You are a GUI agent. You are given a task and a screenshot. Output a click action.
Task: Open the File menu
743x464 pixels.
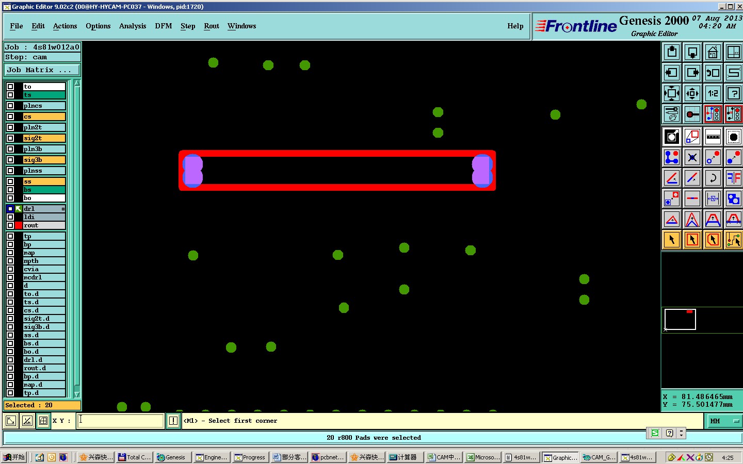point(17,26)
